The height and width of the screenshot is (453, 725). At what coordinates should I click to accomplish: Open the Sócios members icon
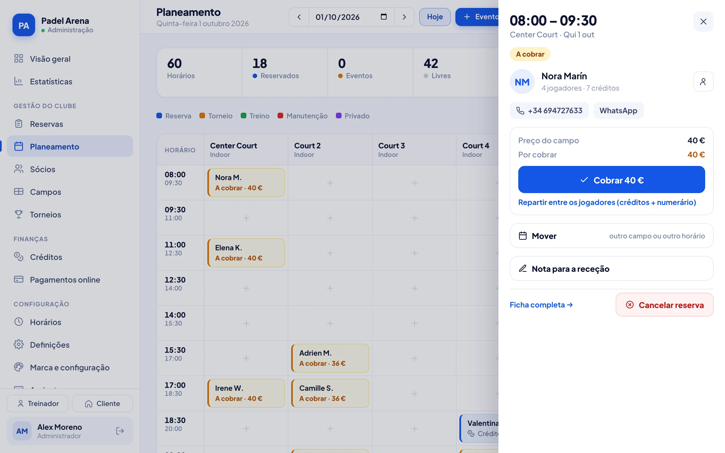coord(19,169)
